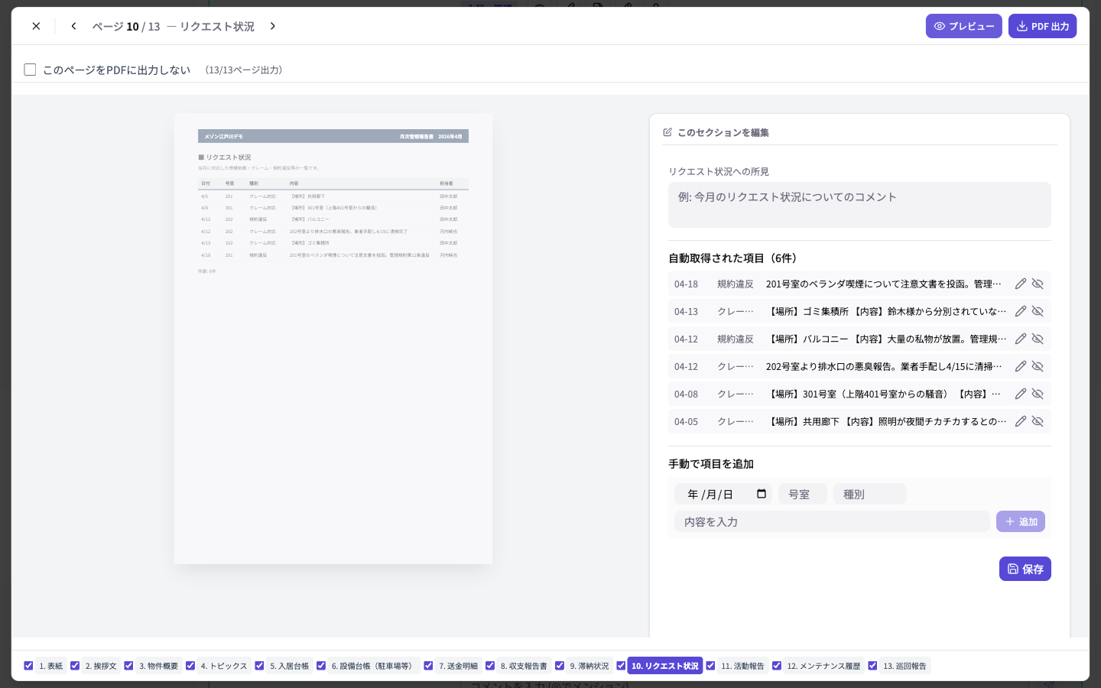
Task: Uncheck the 1. 表紙 page checkbox
Action: pyautogui.click(x=28, y=666)
